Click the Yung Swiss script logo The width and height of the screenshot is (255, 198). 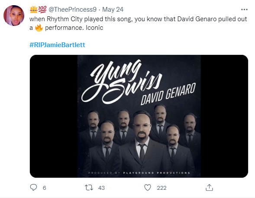click(x=122, y=82)
